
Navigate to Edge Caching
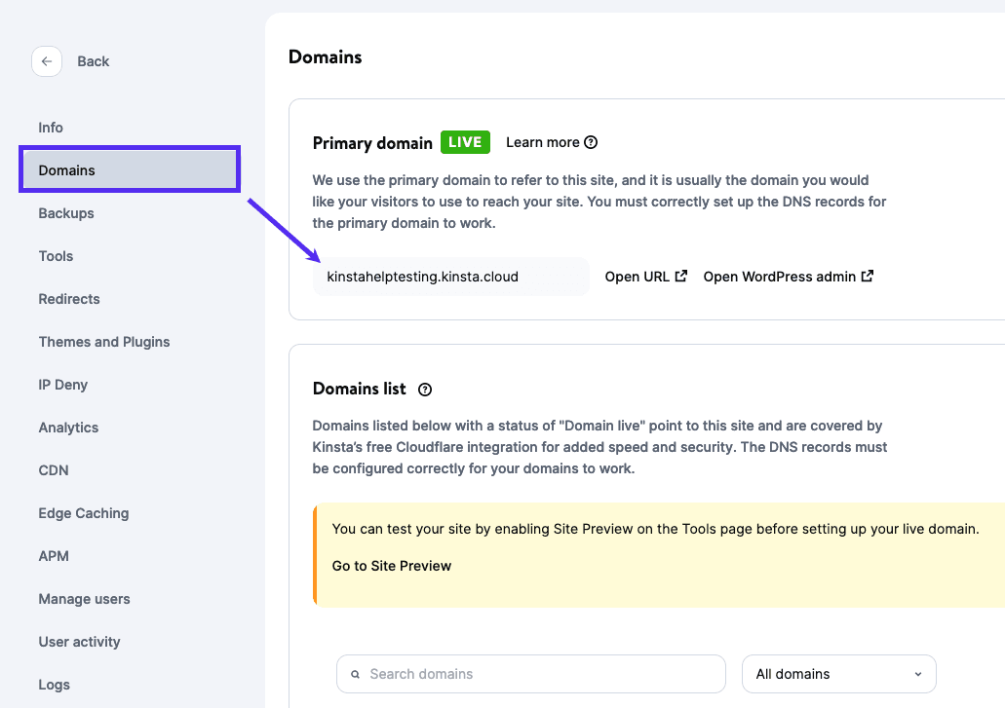(84, 513)
